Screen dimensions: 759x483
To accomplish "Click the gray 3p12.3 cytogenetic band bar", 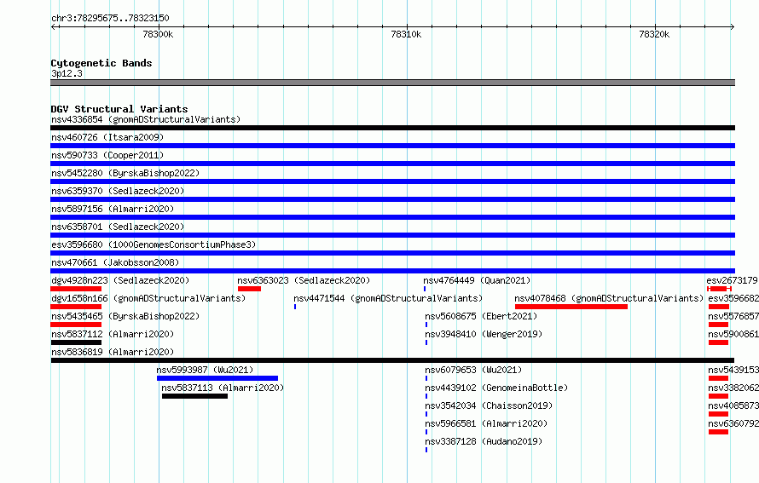I will pos(392,83).
